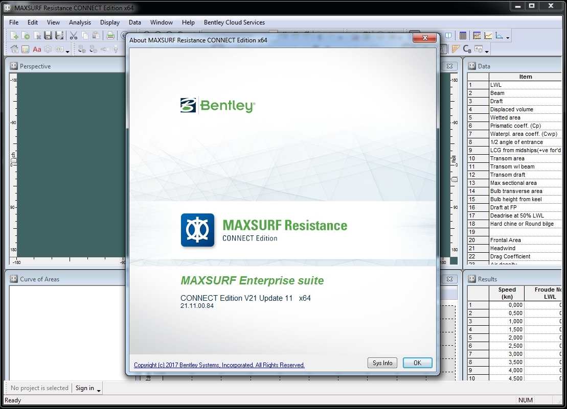The width and height of the screenshot is (567, 409).
Task: Open the Bentley Cloud Services menu
Action: [234, 22]
